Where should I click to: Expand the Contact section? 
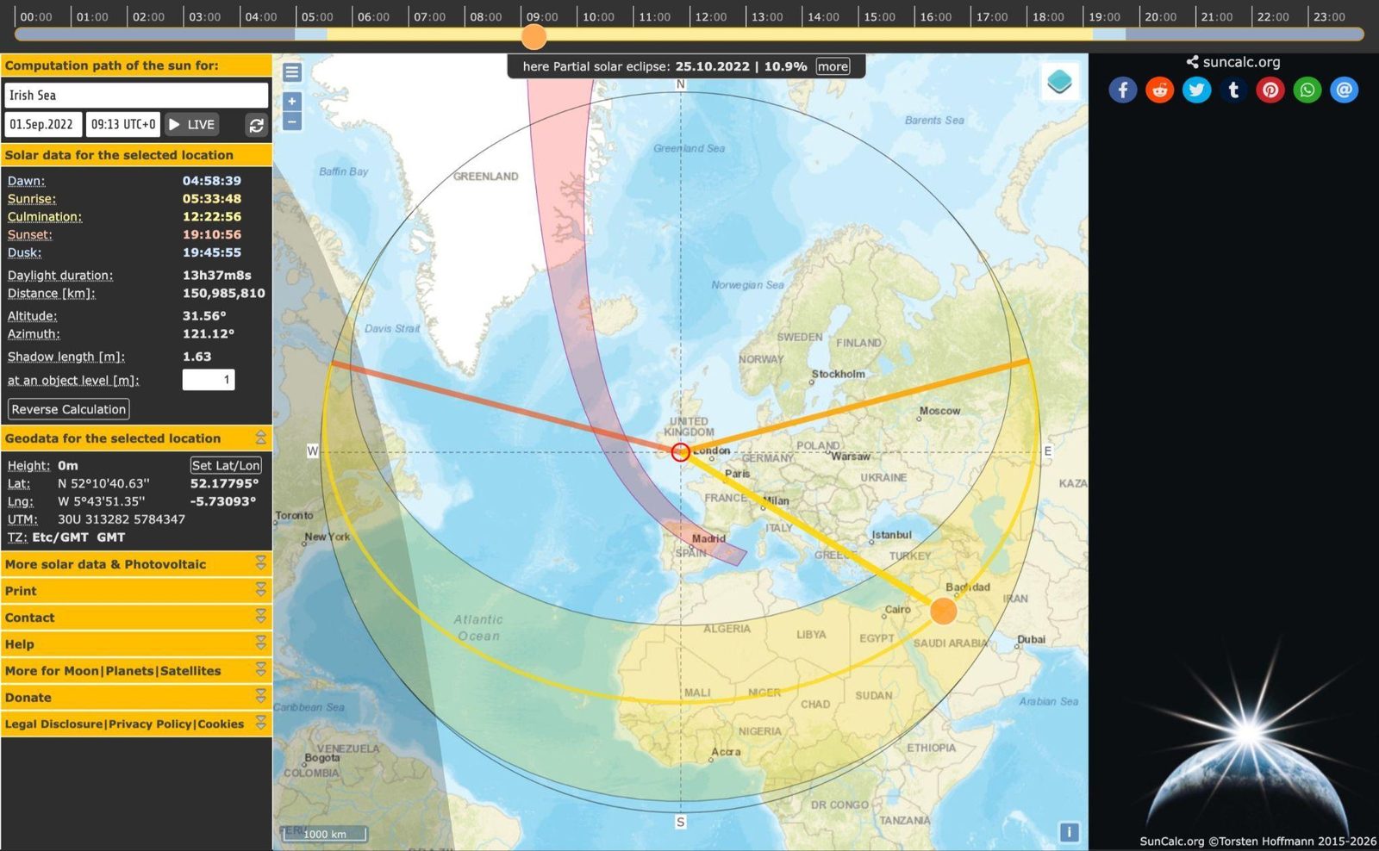260,617
